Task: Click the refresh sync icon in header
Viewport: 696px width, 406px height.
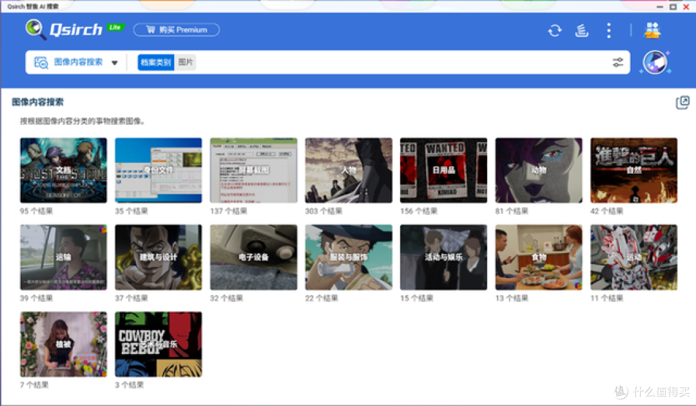Action: coord(555,31)
